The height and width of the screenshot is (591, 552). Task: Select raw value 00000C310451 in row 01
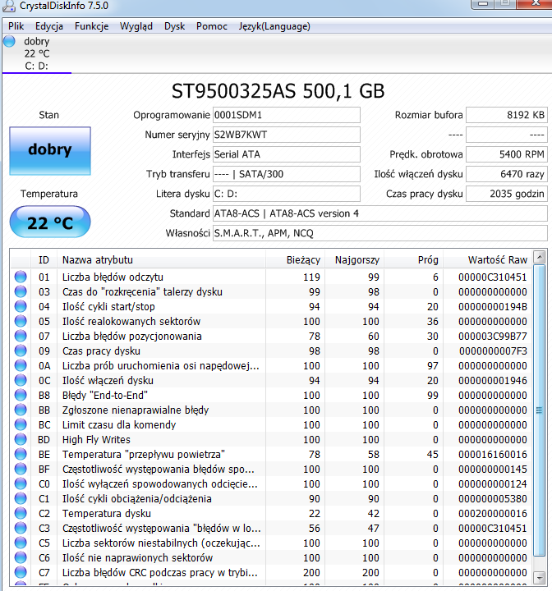[x=492, y=277]
